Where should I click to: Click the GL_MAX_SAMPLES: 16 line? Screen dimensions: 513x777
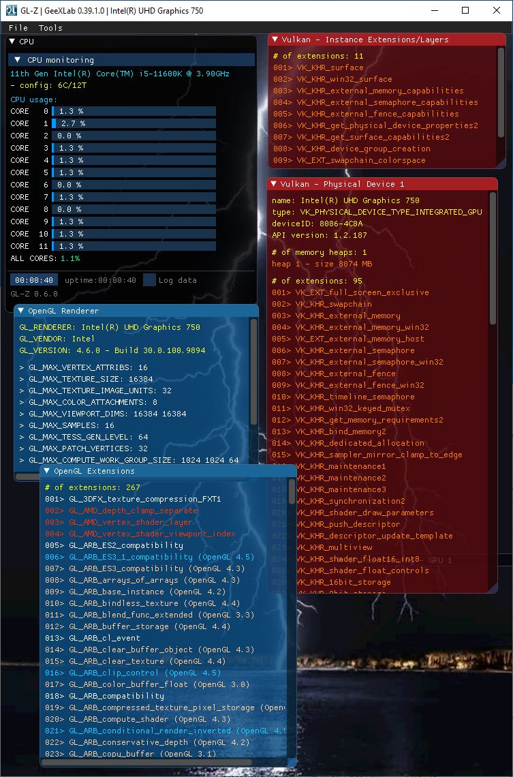coord(67,425)
